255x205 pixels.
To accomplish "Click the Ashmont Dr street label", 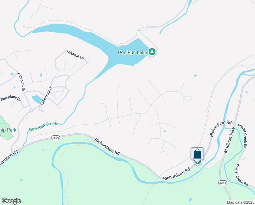I will click(x=21, y=82).
